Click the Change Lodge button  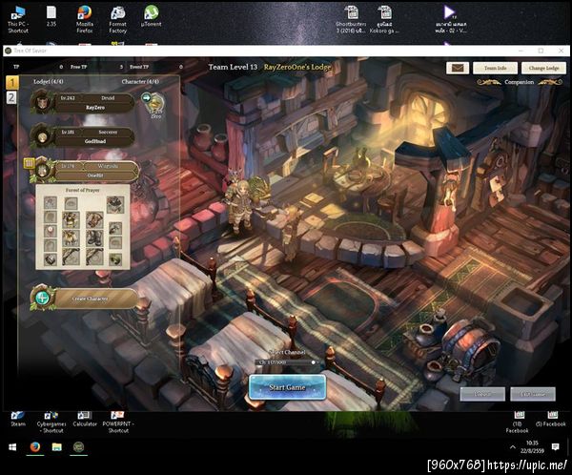click(543, 68)
